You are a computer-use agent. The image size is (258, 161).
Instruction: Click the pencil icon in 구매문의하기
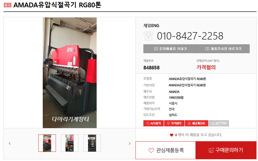coord(211,150)
